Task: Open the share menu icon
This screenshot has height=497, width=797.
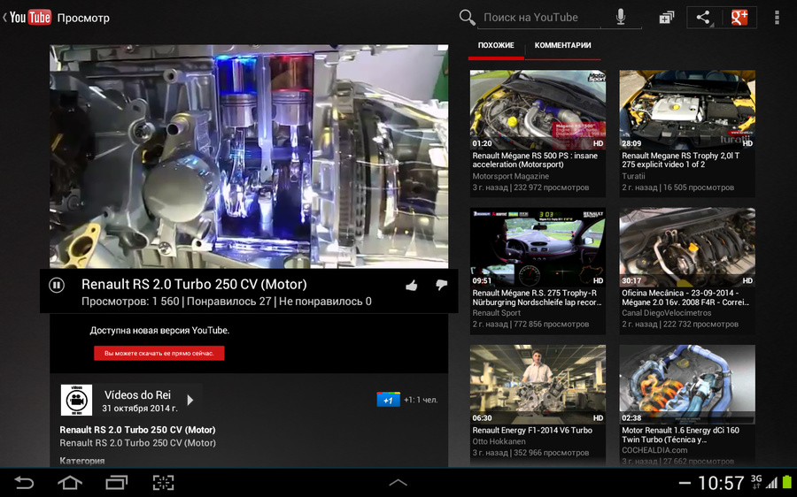Action: (703, 18)
